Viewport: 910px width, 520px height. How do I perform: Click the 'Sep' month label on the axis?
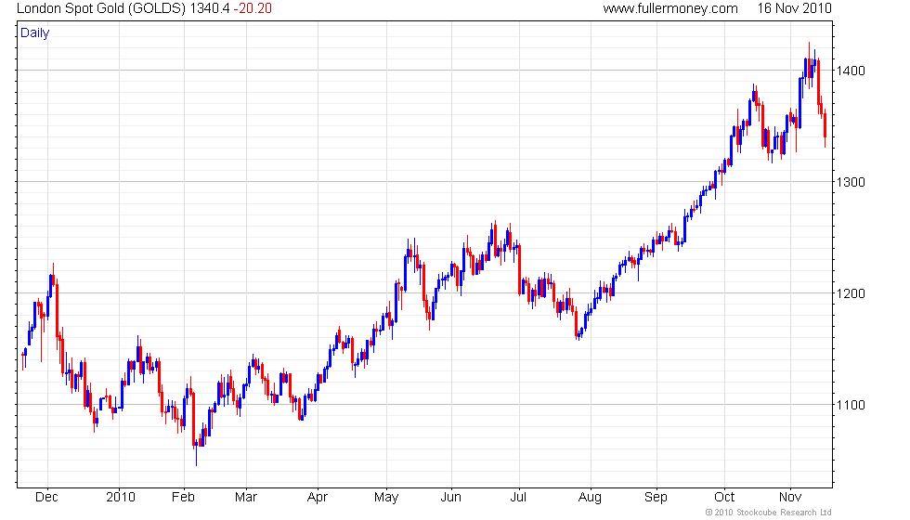656,498
